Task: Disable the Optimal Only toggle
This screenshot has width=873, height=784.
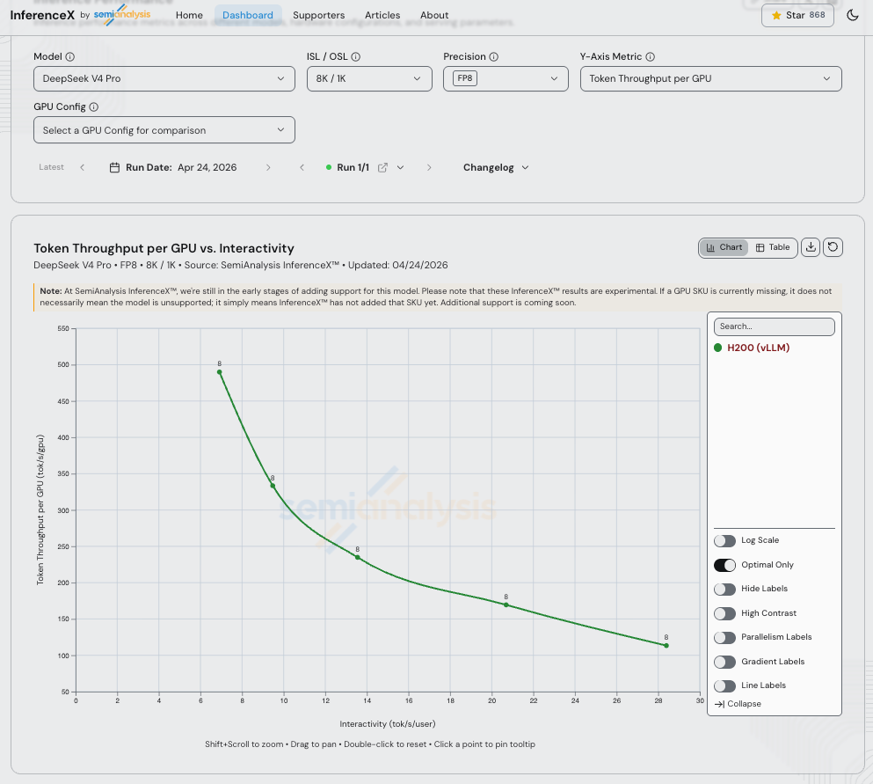Action: pos(724,565)
